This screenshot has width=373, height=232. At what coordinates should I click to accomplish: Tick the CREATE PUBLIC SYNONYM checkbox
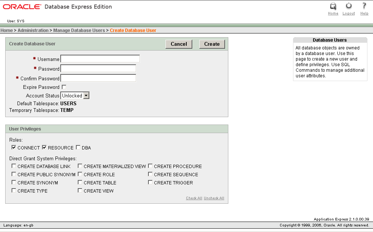(x=14, y=174)
